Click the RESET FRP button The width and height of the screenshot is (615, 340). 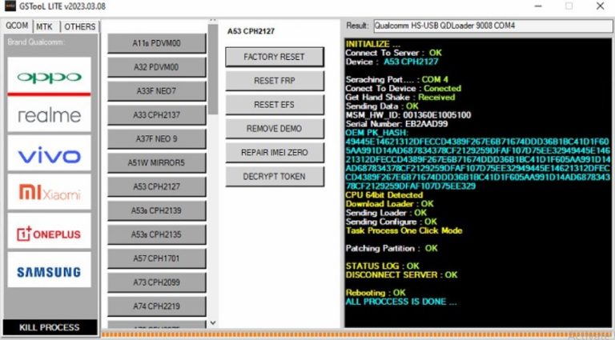275,81
